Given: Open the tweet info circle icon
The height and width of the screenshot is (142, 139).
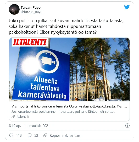Looking at the screenshot, I should pyautogui.click(x=127, y=126).
